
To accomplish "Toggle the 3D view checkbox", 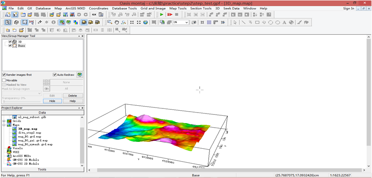I will point(10,42).
